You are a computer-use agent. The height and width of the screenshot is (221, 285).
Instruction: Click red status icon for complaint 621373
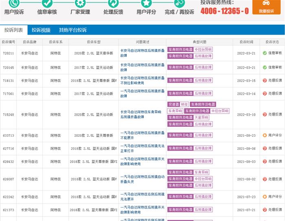click(265, 210)
